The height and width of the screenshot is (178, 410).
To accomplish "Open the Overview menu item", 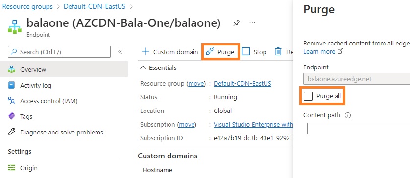I will coord(64,69).
